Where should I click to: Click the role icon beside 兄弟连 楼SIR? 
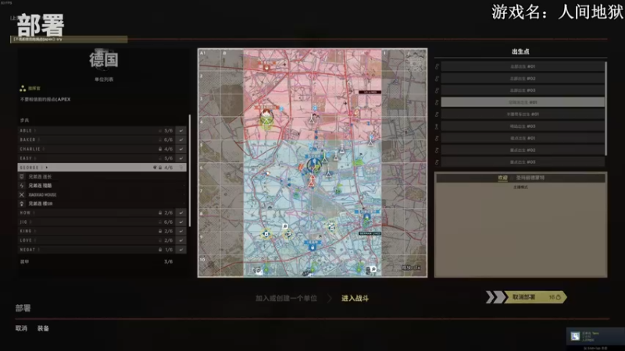[22, 204]
